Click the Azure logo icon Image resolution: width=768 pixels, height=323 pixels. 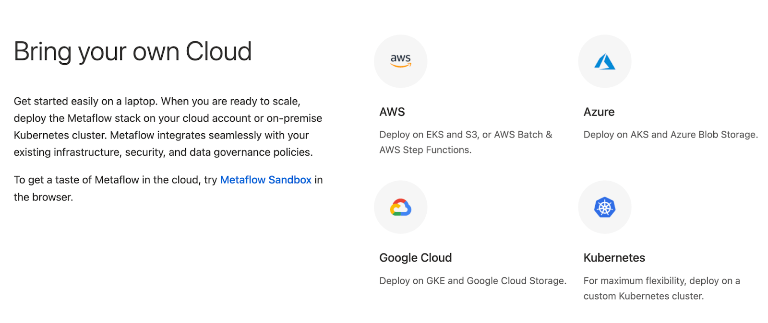(x=604, y=61)
